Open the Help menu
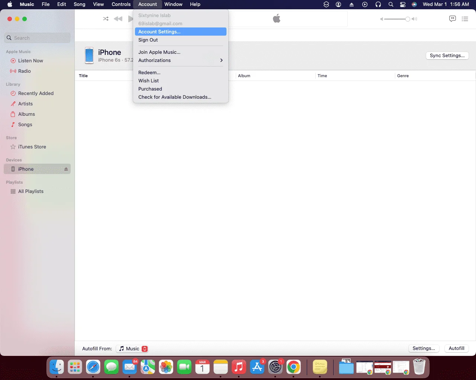Viewport: 476px width, 380px height. (195, 4)
